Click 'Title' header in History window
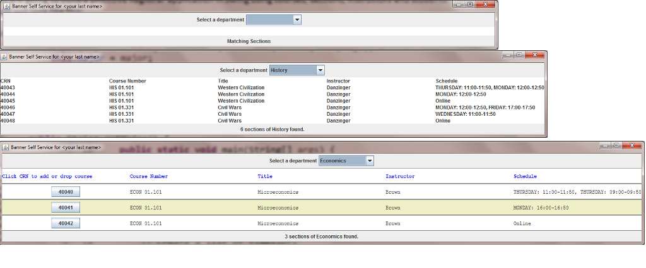Screen dimensions: 646x268 click(x=223, y=81)
